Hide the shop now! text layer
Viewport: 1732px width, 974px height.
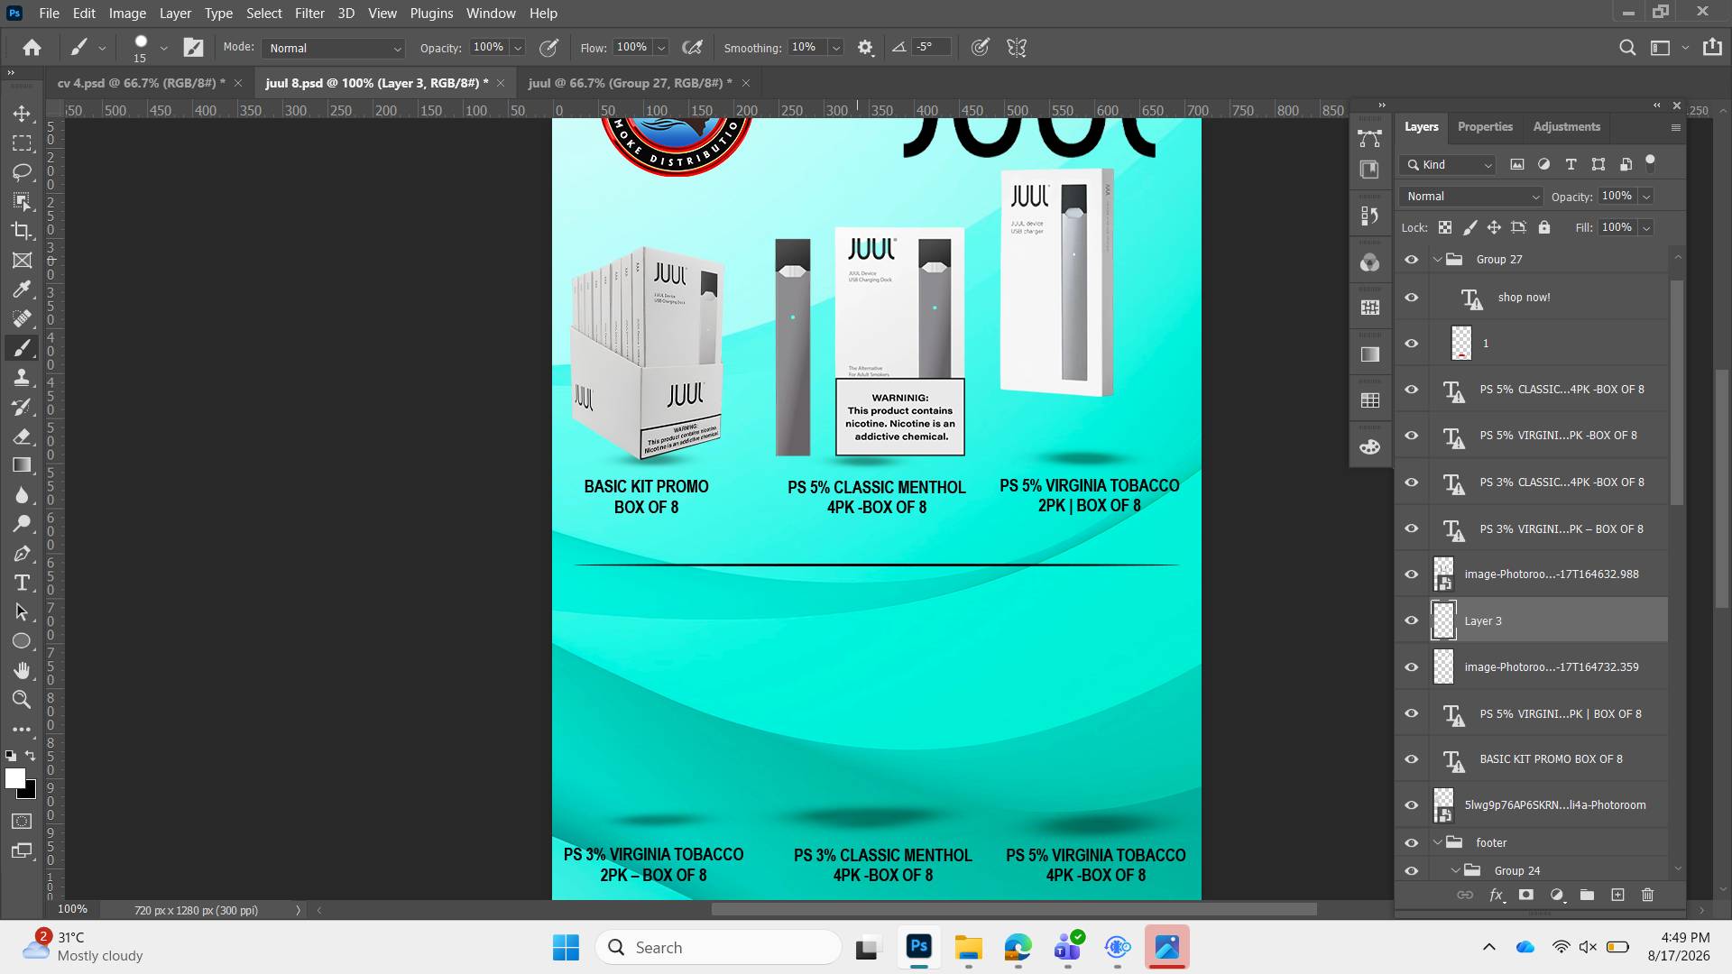coord(1412,298)
